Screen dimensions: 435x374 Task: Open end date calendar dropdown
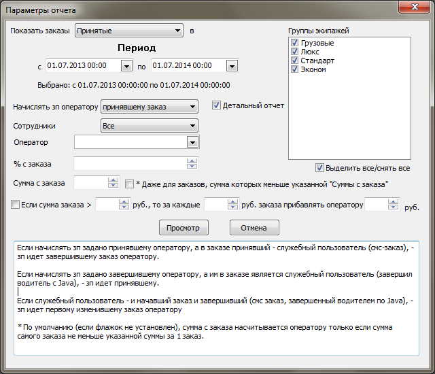click(232, 66)
